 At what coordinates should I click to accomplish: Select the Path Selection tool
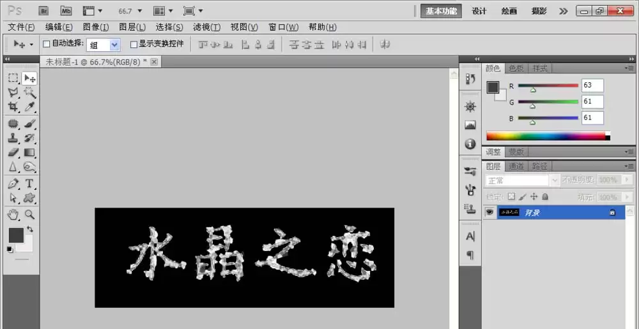pos(13,198)
